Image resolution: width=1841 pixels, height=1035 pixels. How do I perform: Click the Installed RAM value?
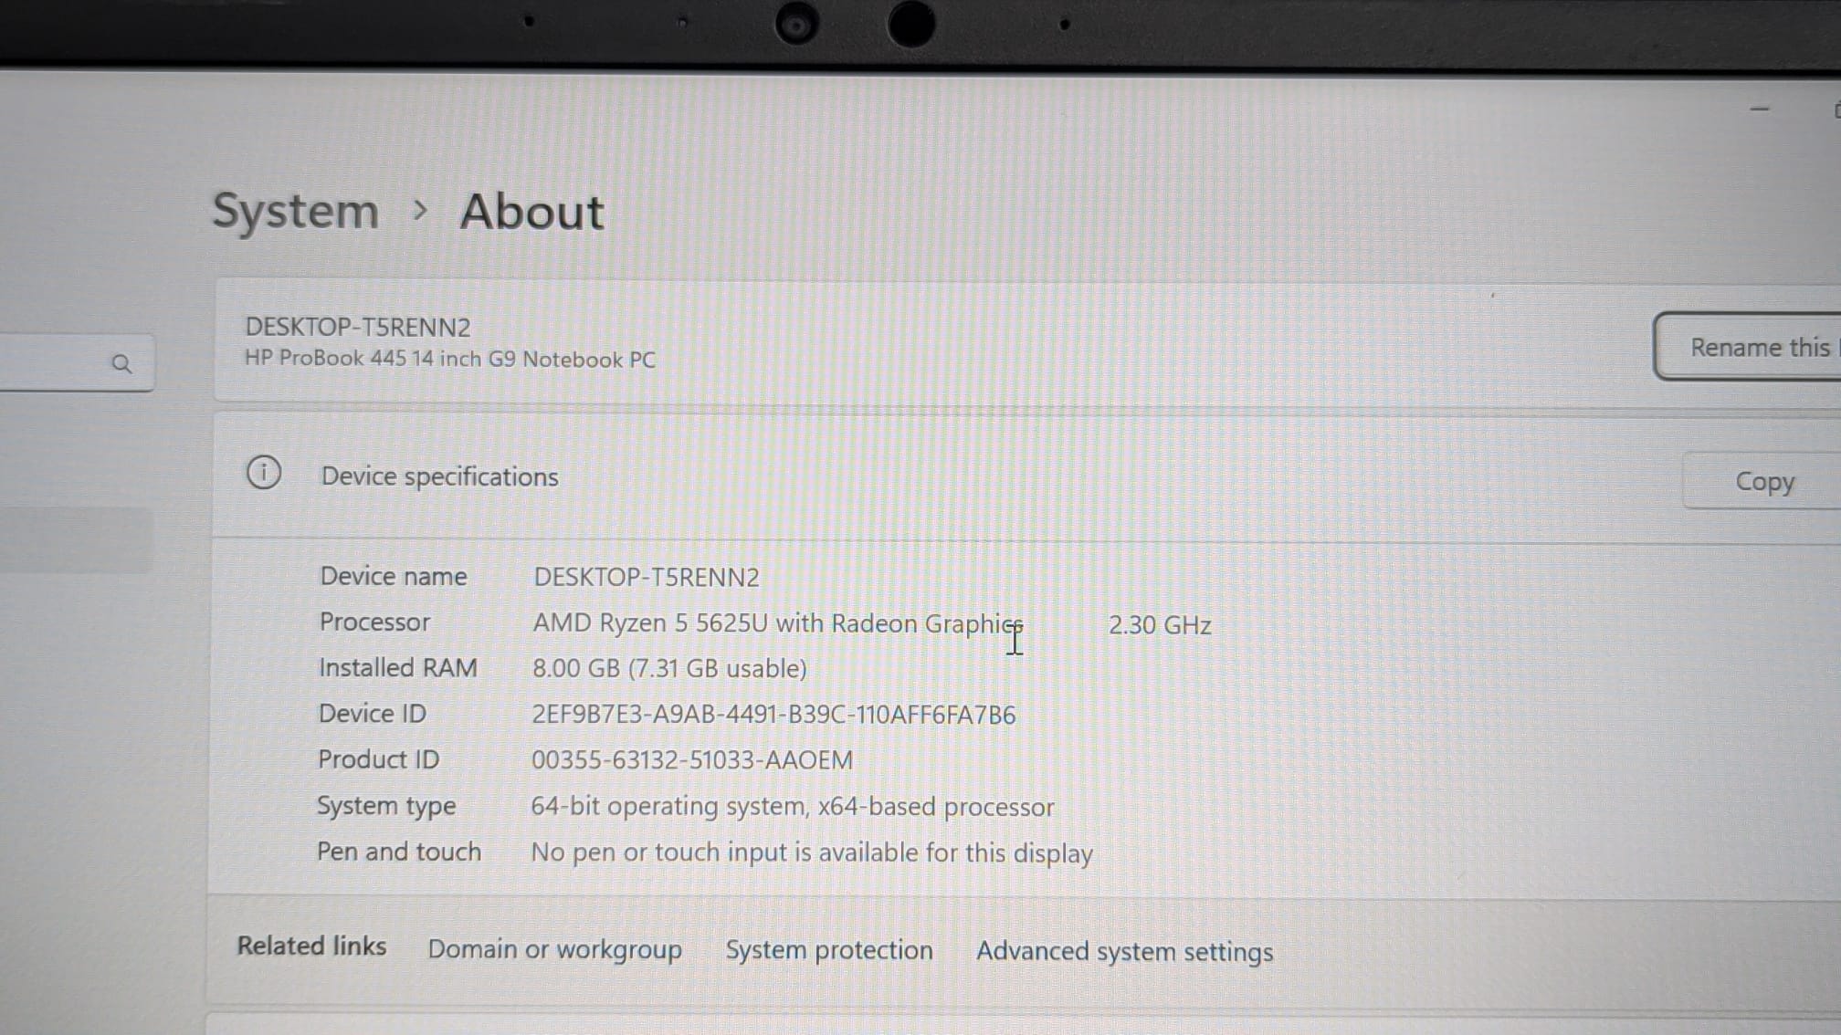(668, 669)
